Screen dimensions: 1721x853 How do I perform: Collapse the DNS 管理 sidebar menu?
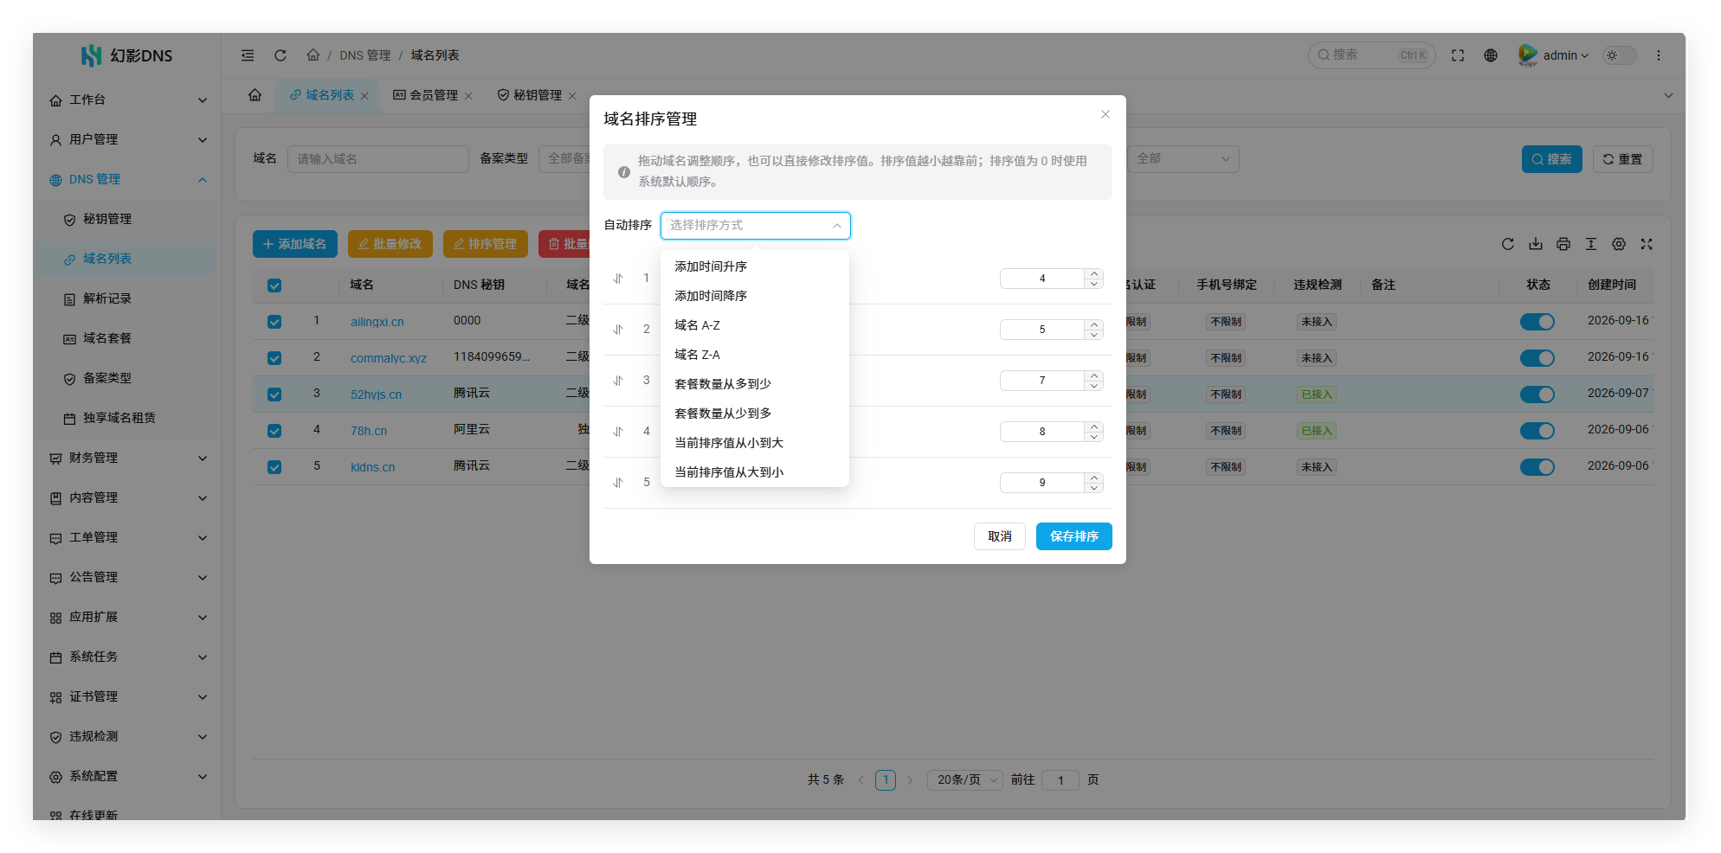127,179
